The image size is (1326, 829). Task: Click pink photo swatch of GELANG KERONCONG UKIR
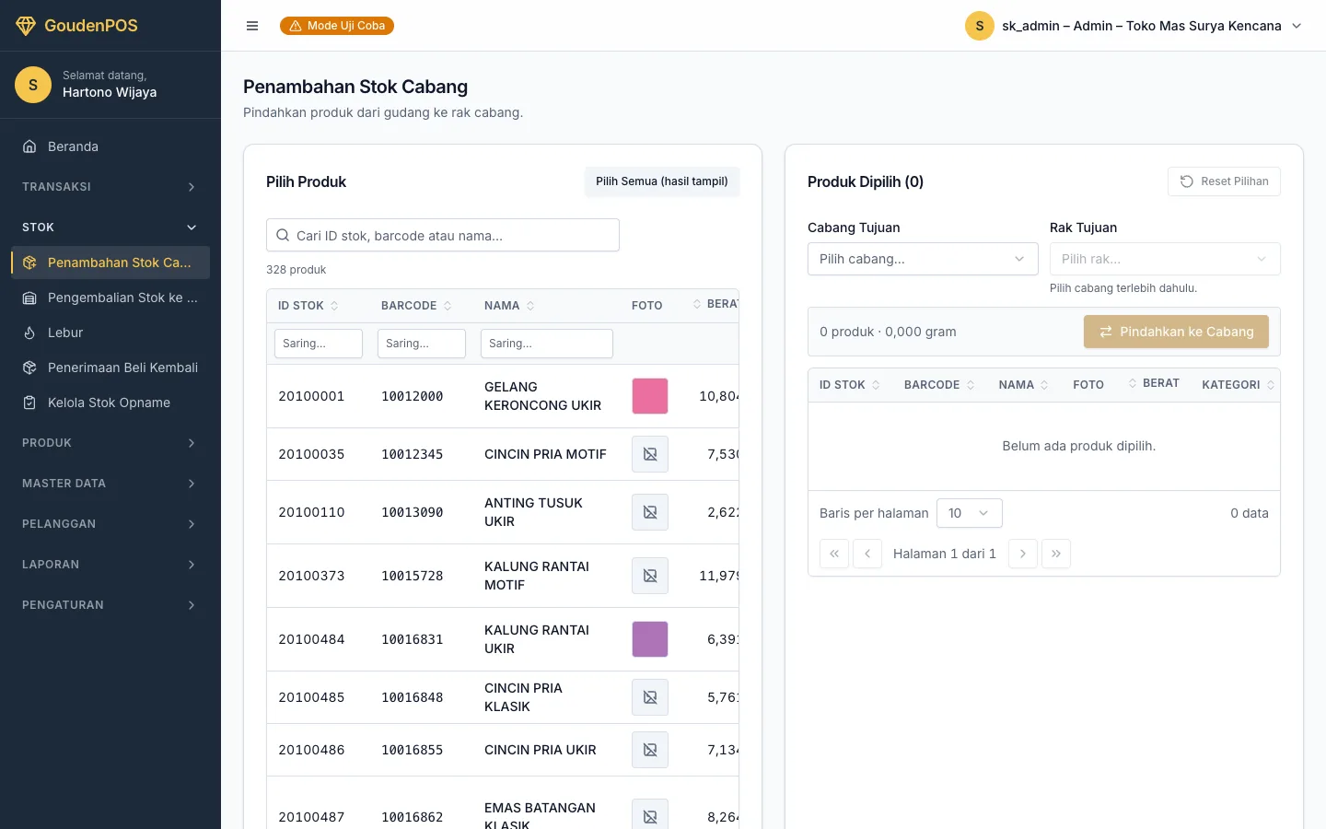click(650, 396)
